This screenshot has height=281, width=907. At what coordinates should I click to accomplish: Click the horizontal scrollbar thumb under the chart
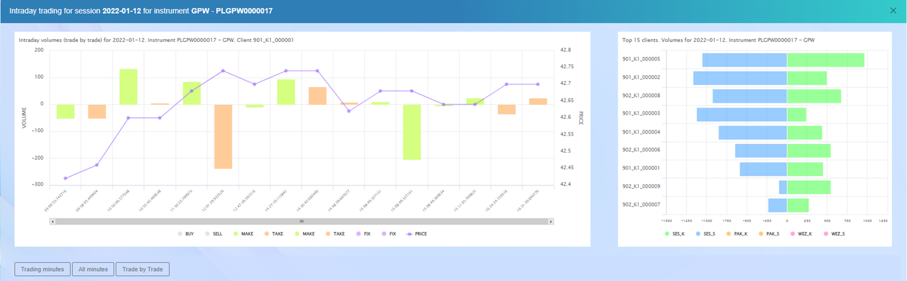pos(301,221)
